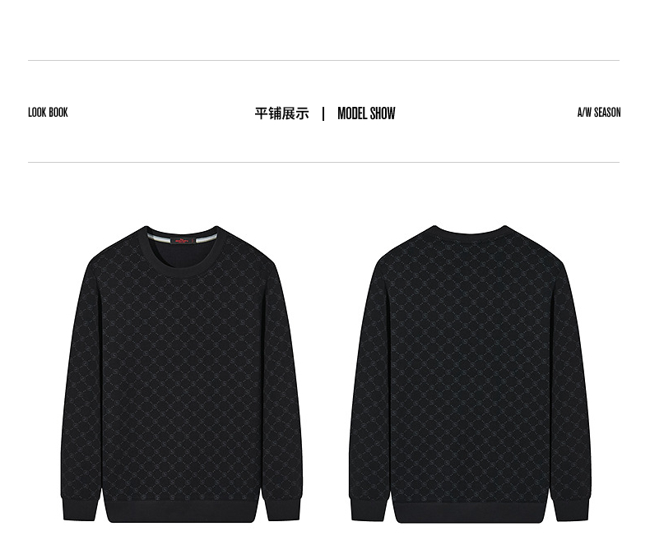The image size is (650, 545).
Task: Open the MODEL SHOW heading
Action: pos(366,113)
